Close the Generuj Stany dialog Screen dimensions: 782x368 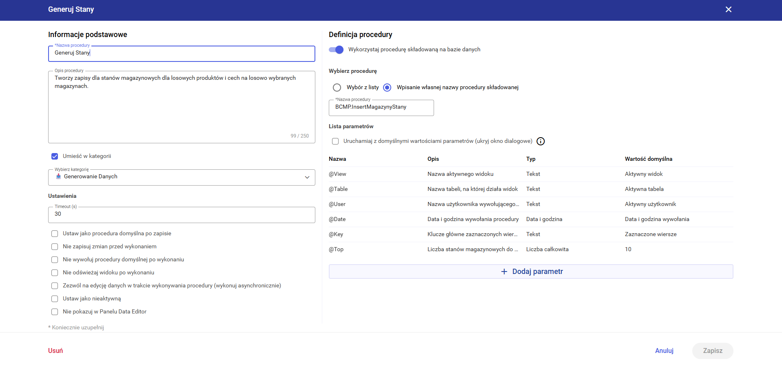click(728, 9)
